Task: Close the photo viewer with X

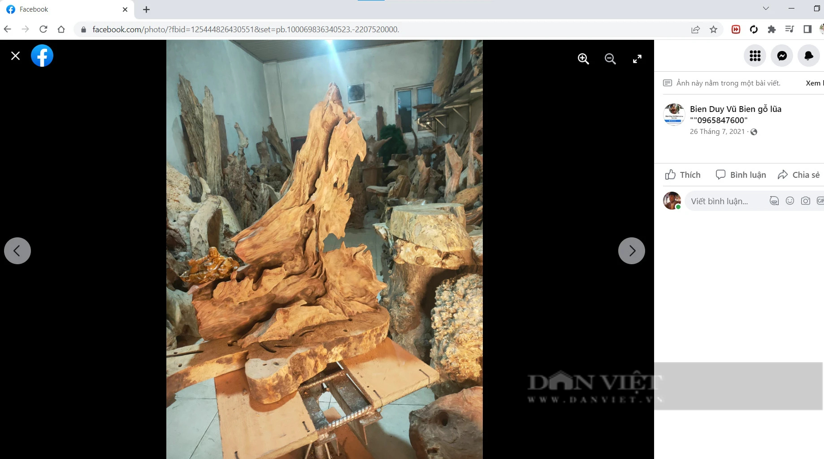Action: pos(15,56)
